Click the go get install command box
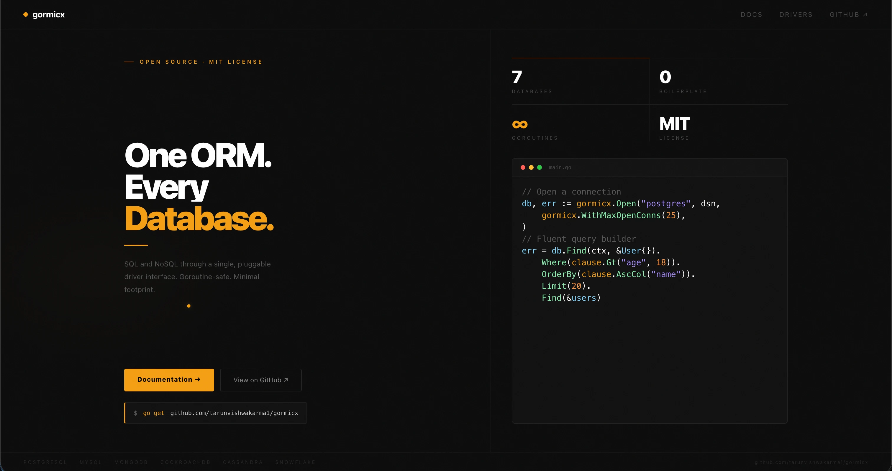Viewport: 892px width, 471px height. 215,413
